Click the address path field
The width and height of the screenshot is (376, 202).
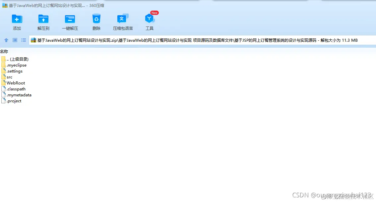[202, 40]
